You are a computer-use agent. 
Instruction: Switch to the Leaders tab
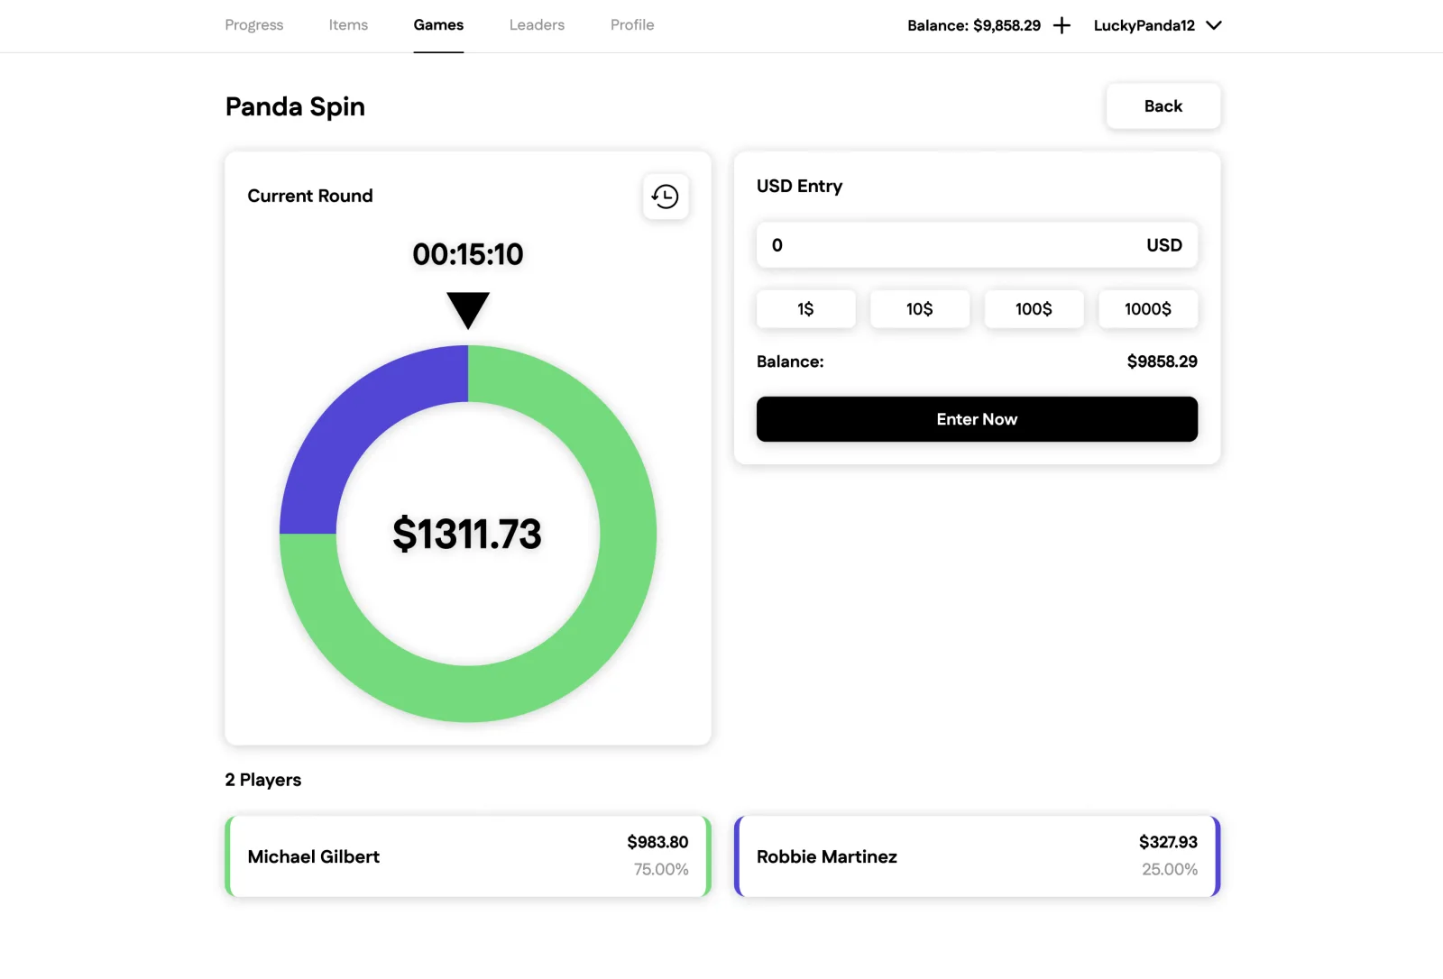[x=537, y=25]
